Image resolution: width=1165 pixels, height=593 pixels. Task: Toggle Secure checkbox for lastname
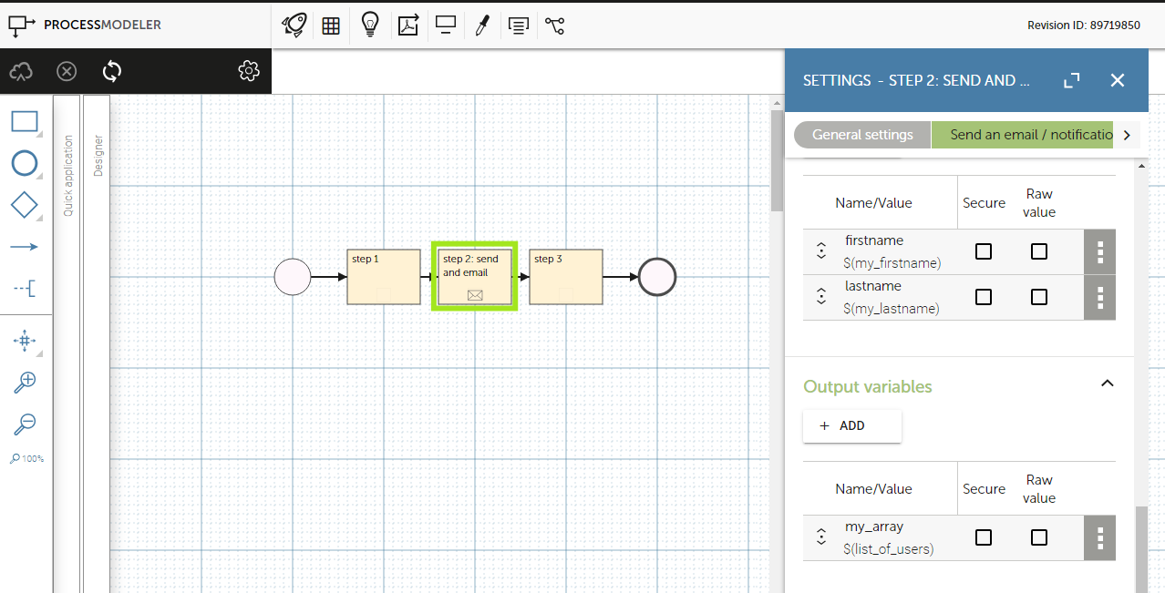click(x=984, y=297)
